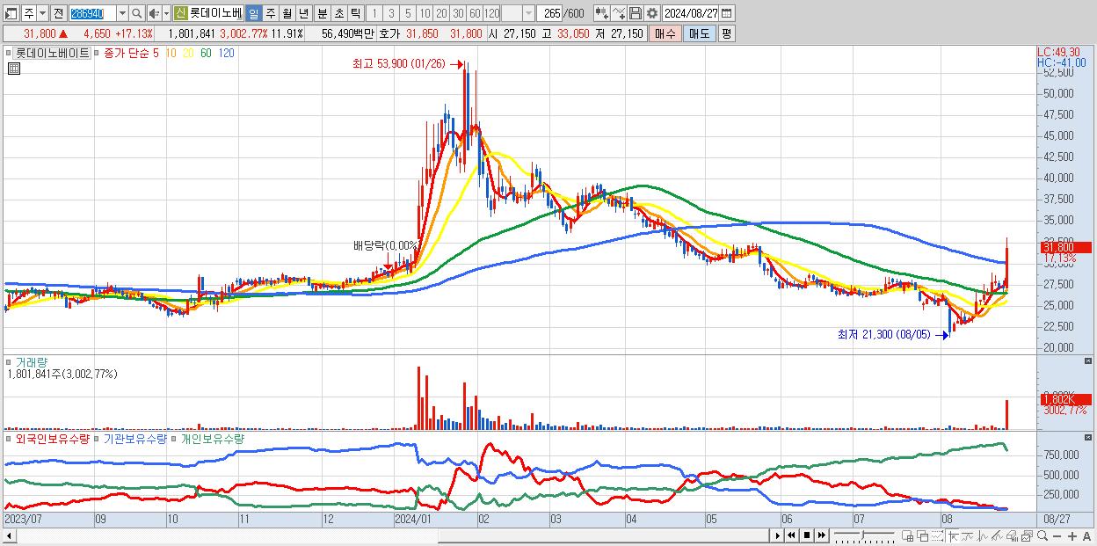The width and height of the screenshot is (1097, 546).
Task: Click add candlestick chart icon
Action: (602, 13)
